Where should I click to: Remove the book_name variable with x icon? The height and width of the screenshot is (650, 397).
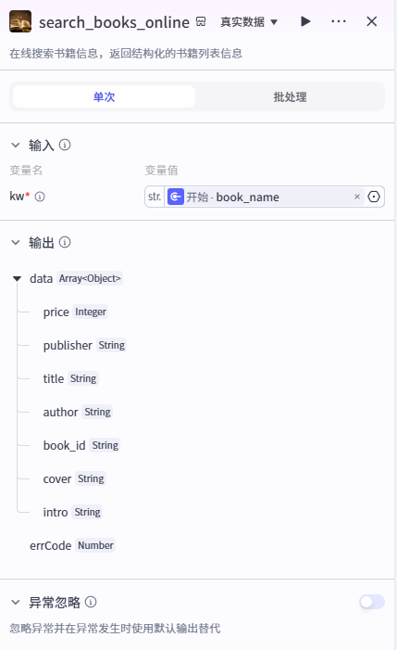[x=357, y=197]
